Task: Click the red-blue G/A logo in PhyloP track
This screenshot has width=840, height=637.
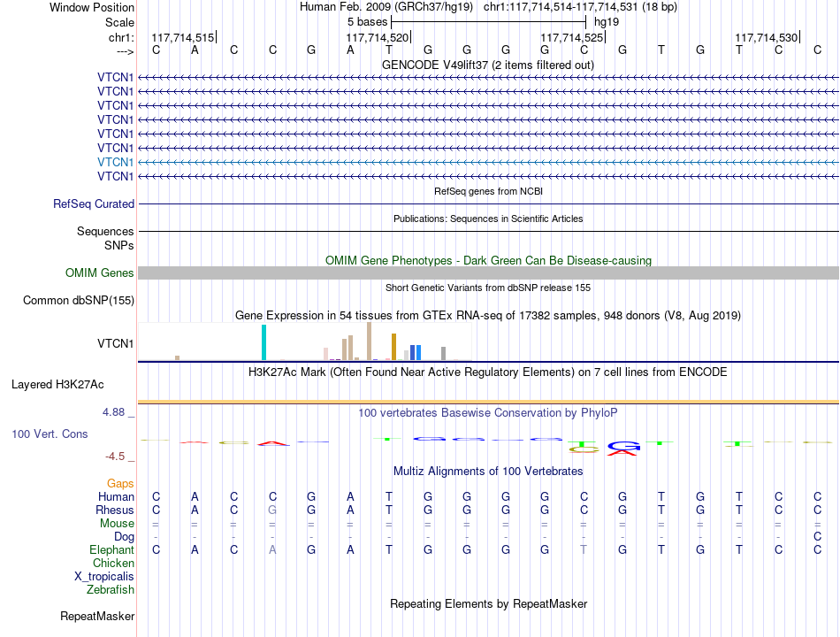Action: pyautogui.click(x=623, y=449)
